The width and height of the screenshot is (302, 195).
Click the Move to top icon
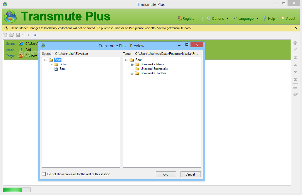click(295, 58)
